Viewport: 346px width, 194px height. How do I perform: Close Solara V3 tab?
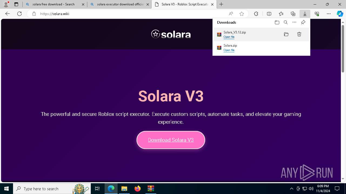(x=212, y=4)
